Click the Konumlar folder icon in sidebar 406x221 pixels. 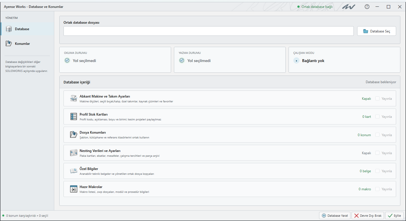coord(9,43)
